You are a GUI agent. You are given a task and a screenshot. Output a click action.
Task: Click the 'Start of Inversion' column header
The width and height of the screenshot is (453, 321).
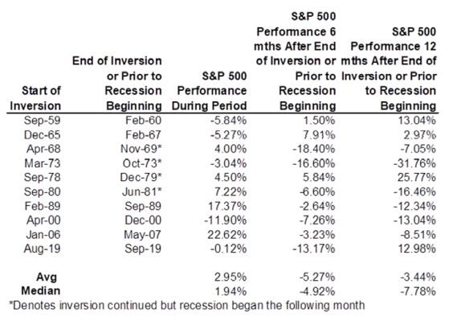click(x=35, y=98)
